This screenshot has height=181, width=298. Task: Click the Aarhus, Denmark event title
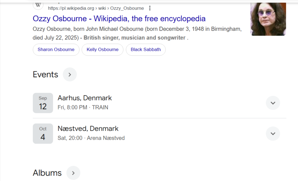point(85,98)
